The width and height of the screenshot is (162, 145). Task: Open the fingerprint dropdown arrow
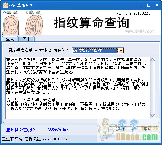pos(121,51)
